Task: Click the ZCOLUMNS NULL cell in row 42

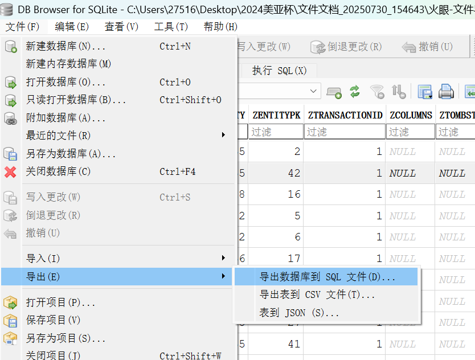Action: [x=411, y=173]
